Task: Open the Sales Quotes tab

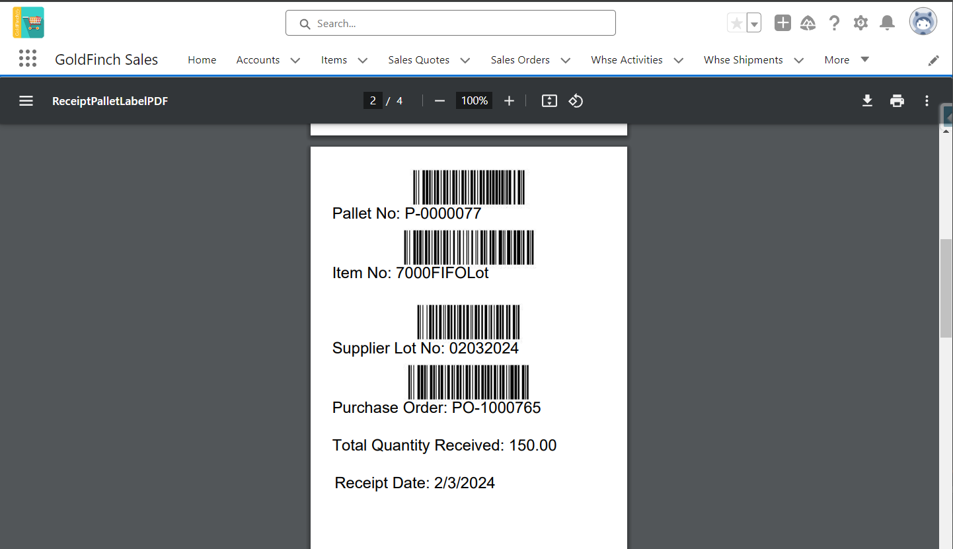Action: pyautogui.click(x=418, y=59)
